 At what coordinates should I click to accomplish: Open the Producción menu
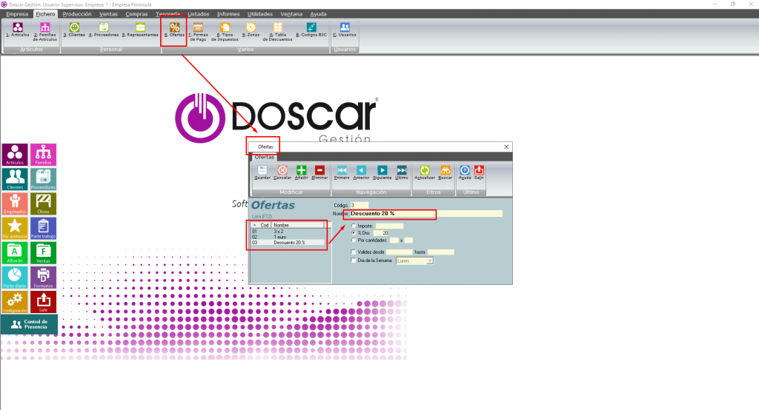point(77,14)
